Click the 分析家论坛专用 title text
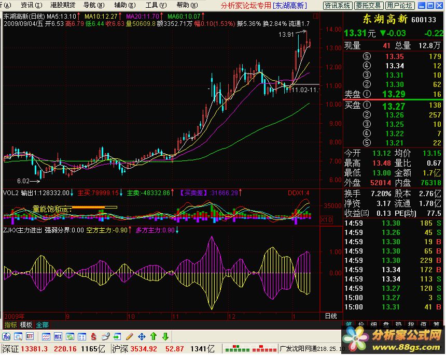446x355 pixels. click(x=246, y=5)
